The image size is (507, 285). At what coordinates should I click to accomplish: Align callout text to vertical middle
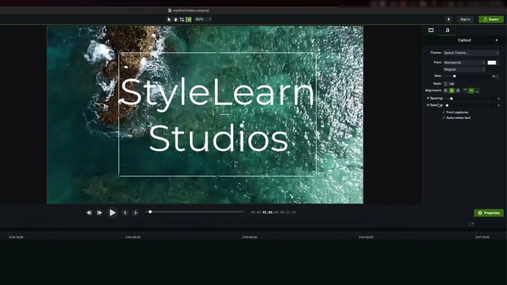471,91
